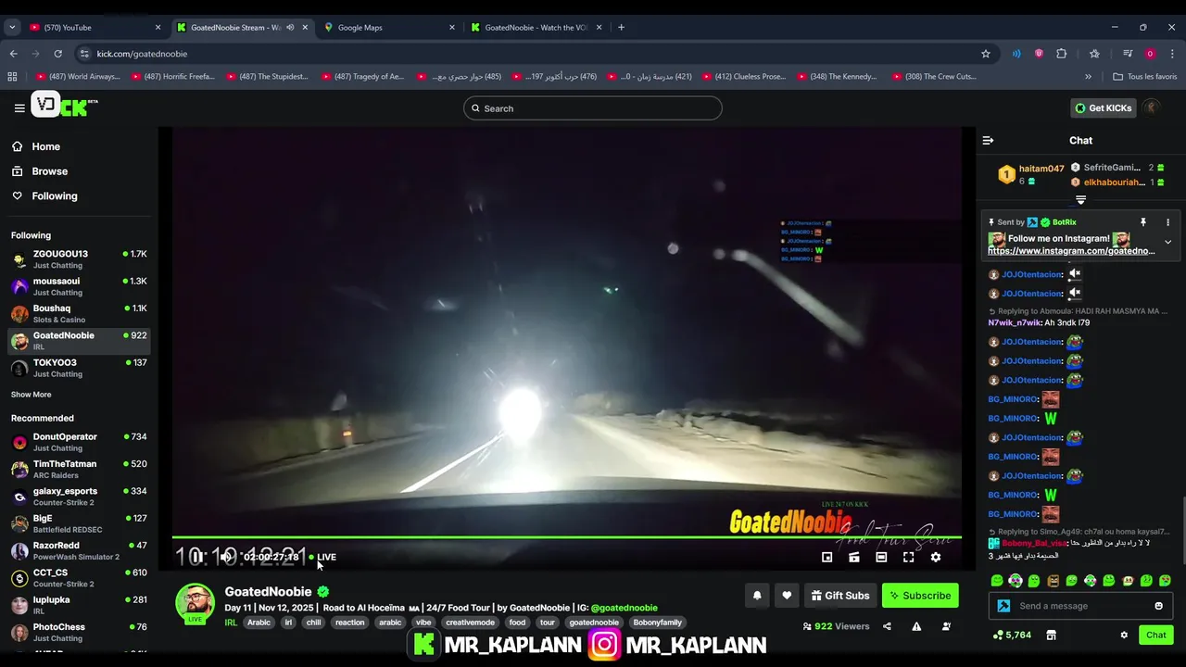1186x667 pixels.
Task: Toggle theatre mode on the player
Action: (881, 557)
